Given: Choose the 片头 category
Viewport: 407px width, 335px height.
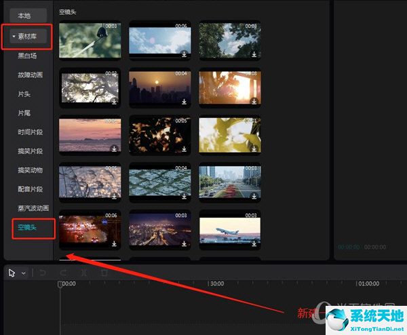Looking at the screenshot, I should 24,94.
